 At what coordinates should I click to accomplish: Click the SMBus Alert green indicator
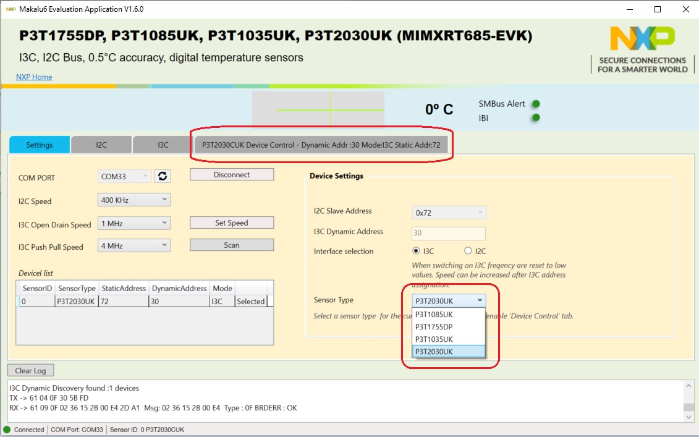(x=536, y=104)
